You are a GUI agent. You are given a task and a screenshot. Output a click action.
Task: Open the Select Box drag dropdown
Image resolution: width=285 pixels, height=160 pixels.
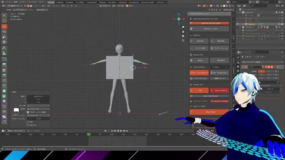42,10
